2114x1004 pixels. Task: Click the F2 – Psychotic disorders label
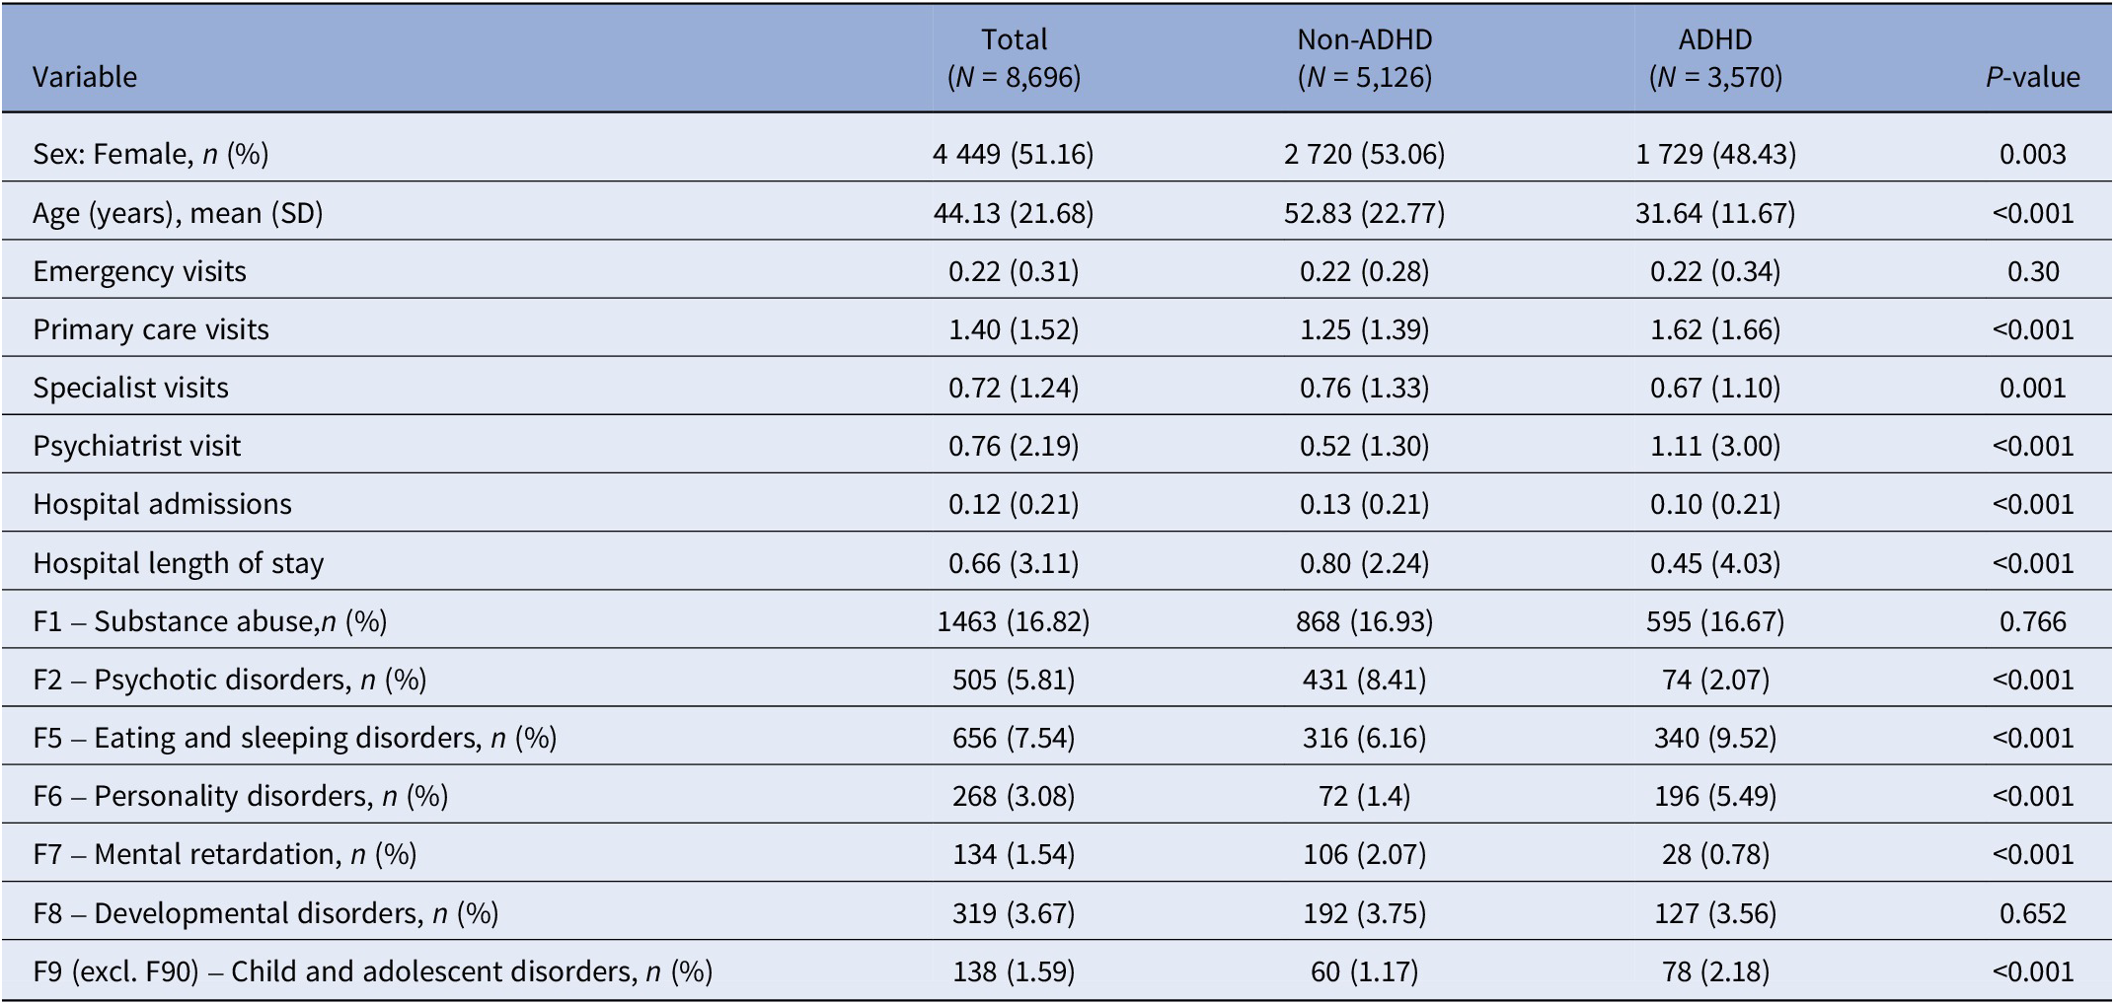coord(229,680)
